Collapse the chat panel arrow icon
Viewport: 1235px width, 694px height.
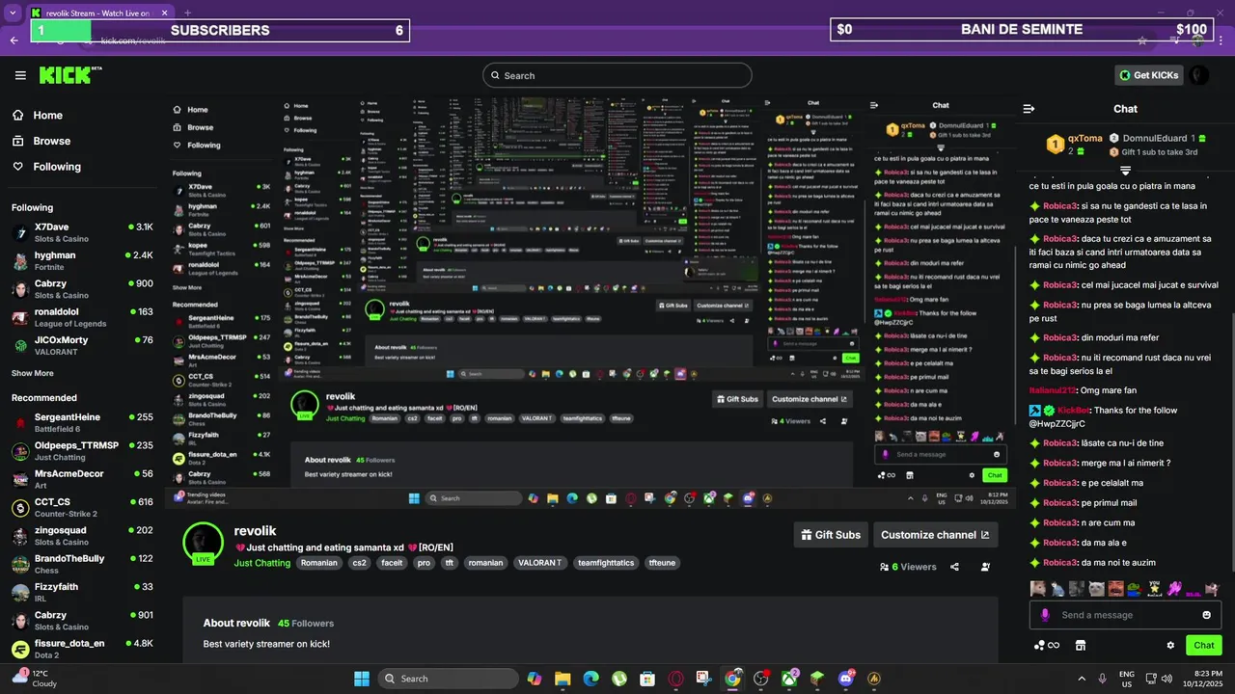1029,109
